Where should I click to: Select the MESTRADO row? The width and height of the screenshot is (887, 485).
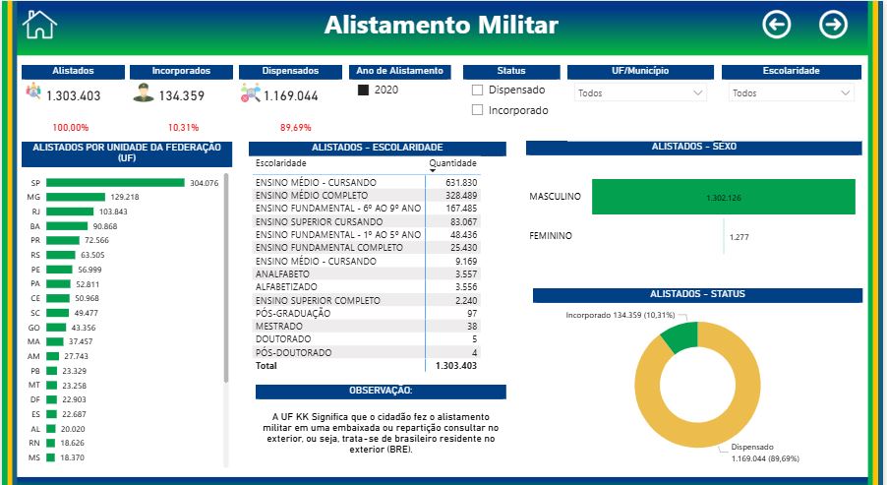pos(366,326)
